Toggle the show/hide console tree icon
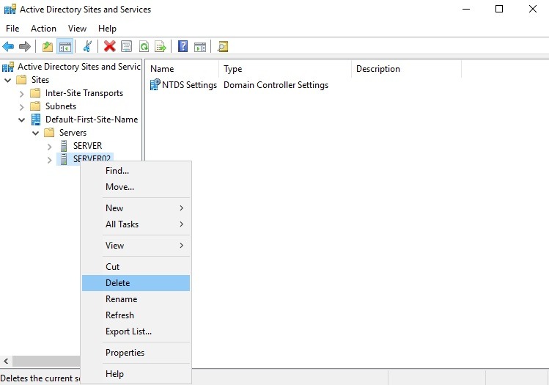Viewport: 549px width, 385px height. (65, 46)
